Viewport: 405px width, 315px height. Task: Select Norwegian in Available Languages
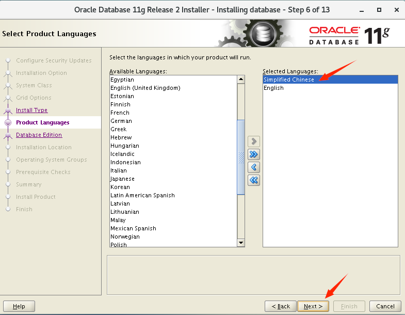(x=173, y=237)
